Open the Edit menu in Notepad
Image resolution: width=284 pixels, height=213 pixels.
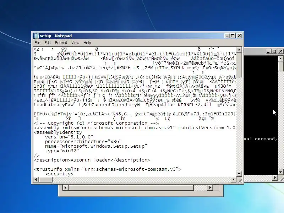[48, 43]
